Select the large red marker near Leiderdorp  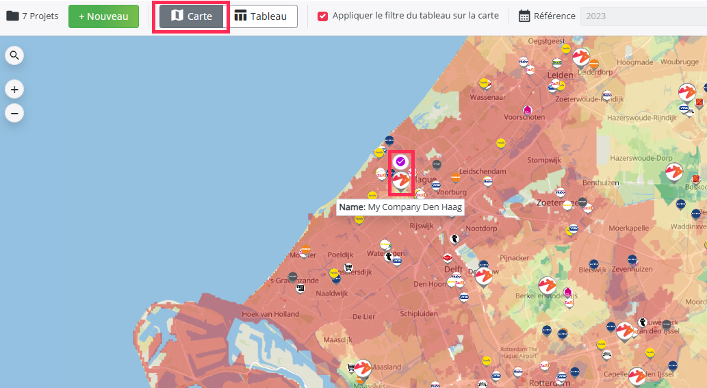[581, 57]
